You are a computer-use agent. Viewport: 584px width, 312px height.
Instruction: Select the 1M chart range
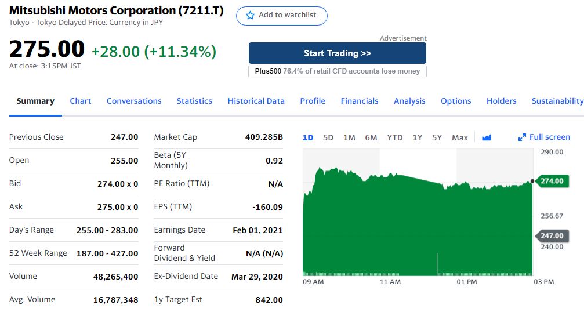tap(349, 137)
